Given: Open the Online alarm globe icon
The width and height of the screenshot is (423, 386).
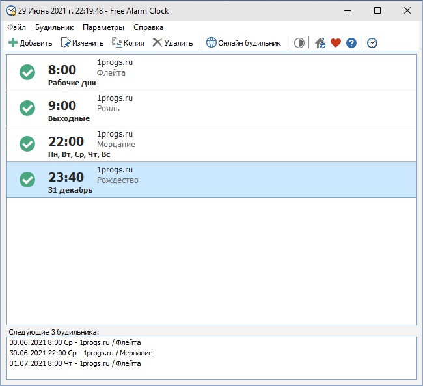Looking at the screenshot, I should (211, 43).
